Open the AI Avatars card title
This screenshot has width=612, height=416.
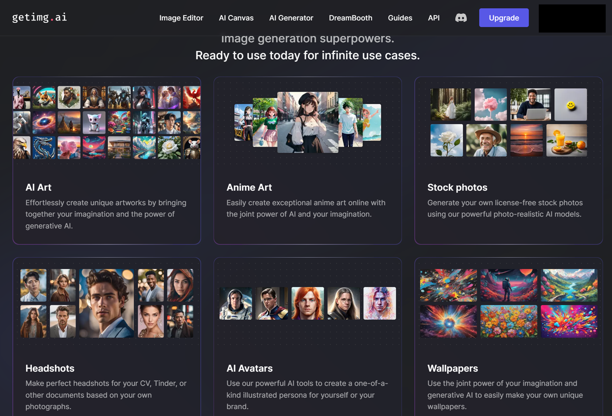(250, 368)
